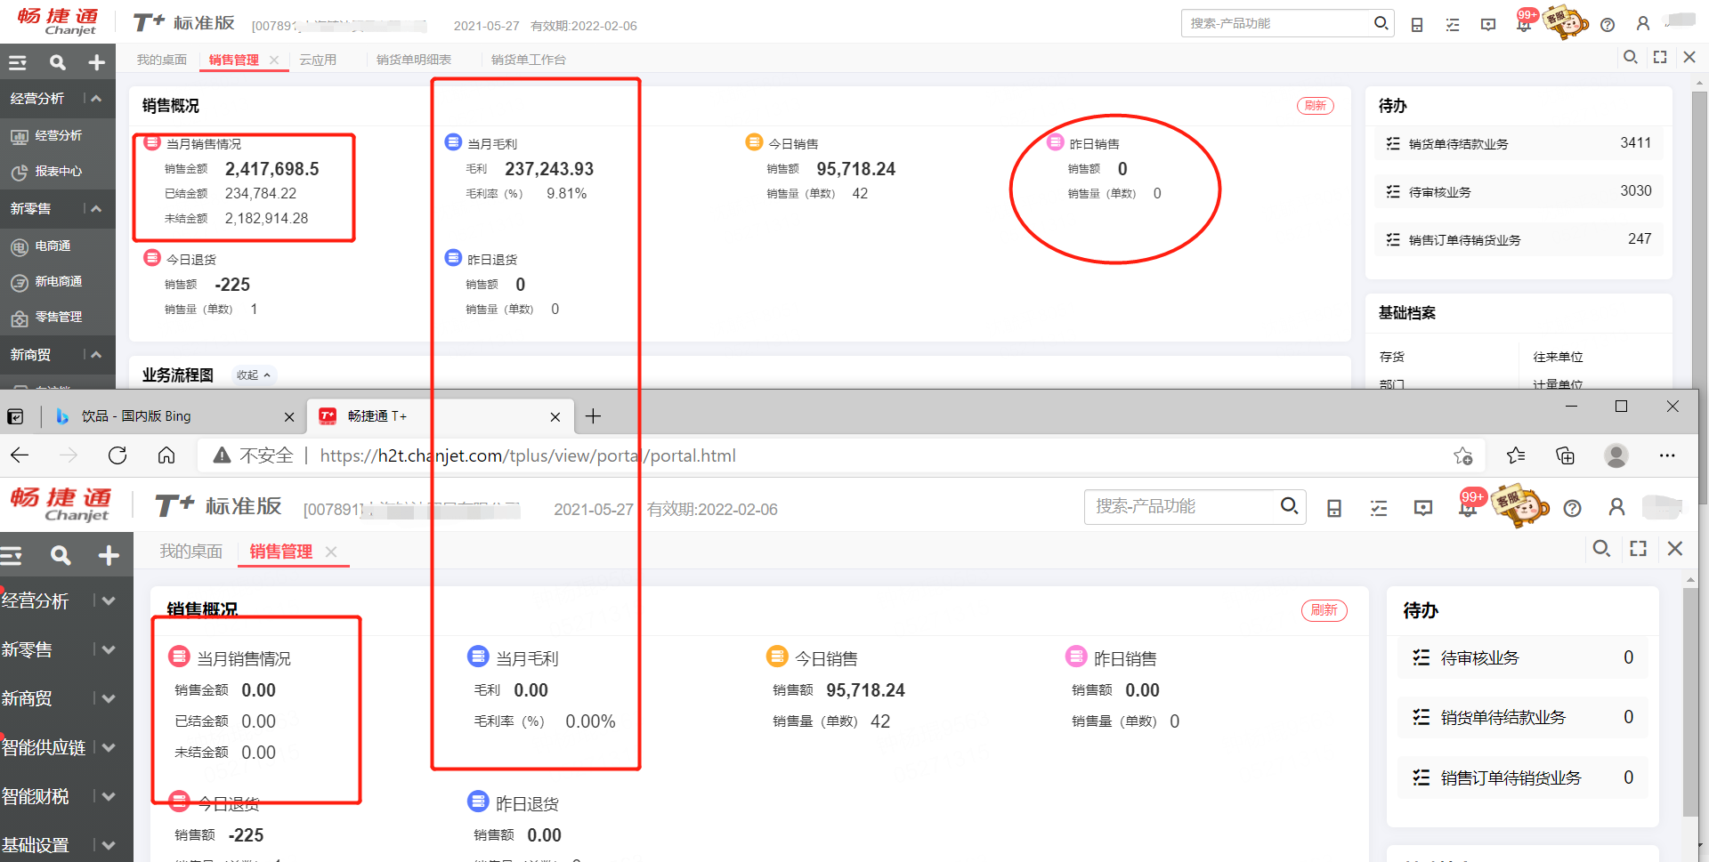
Task: Open message screen icon in top window header
Action: (1488, 25)
